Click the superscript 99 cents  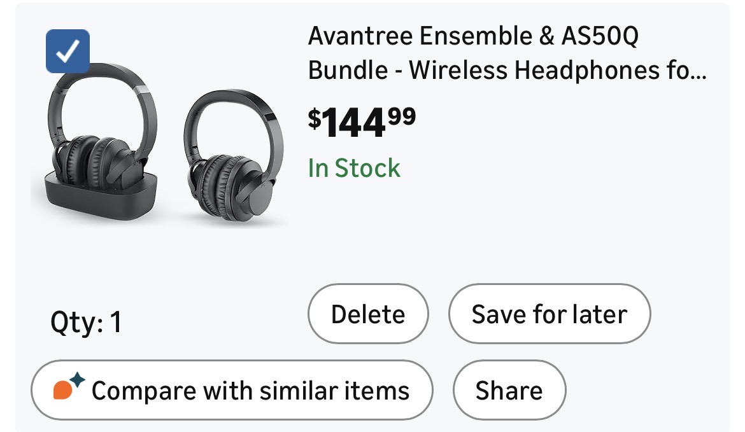402,116
